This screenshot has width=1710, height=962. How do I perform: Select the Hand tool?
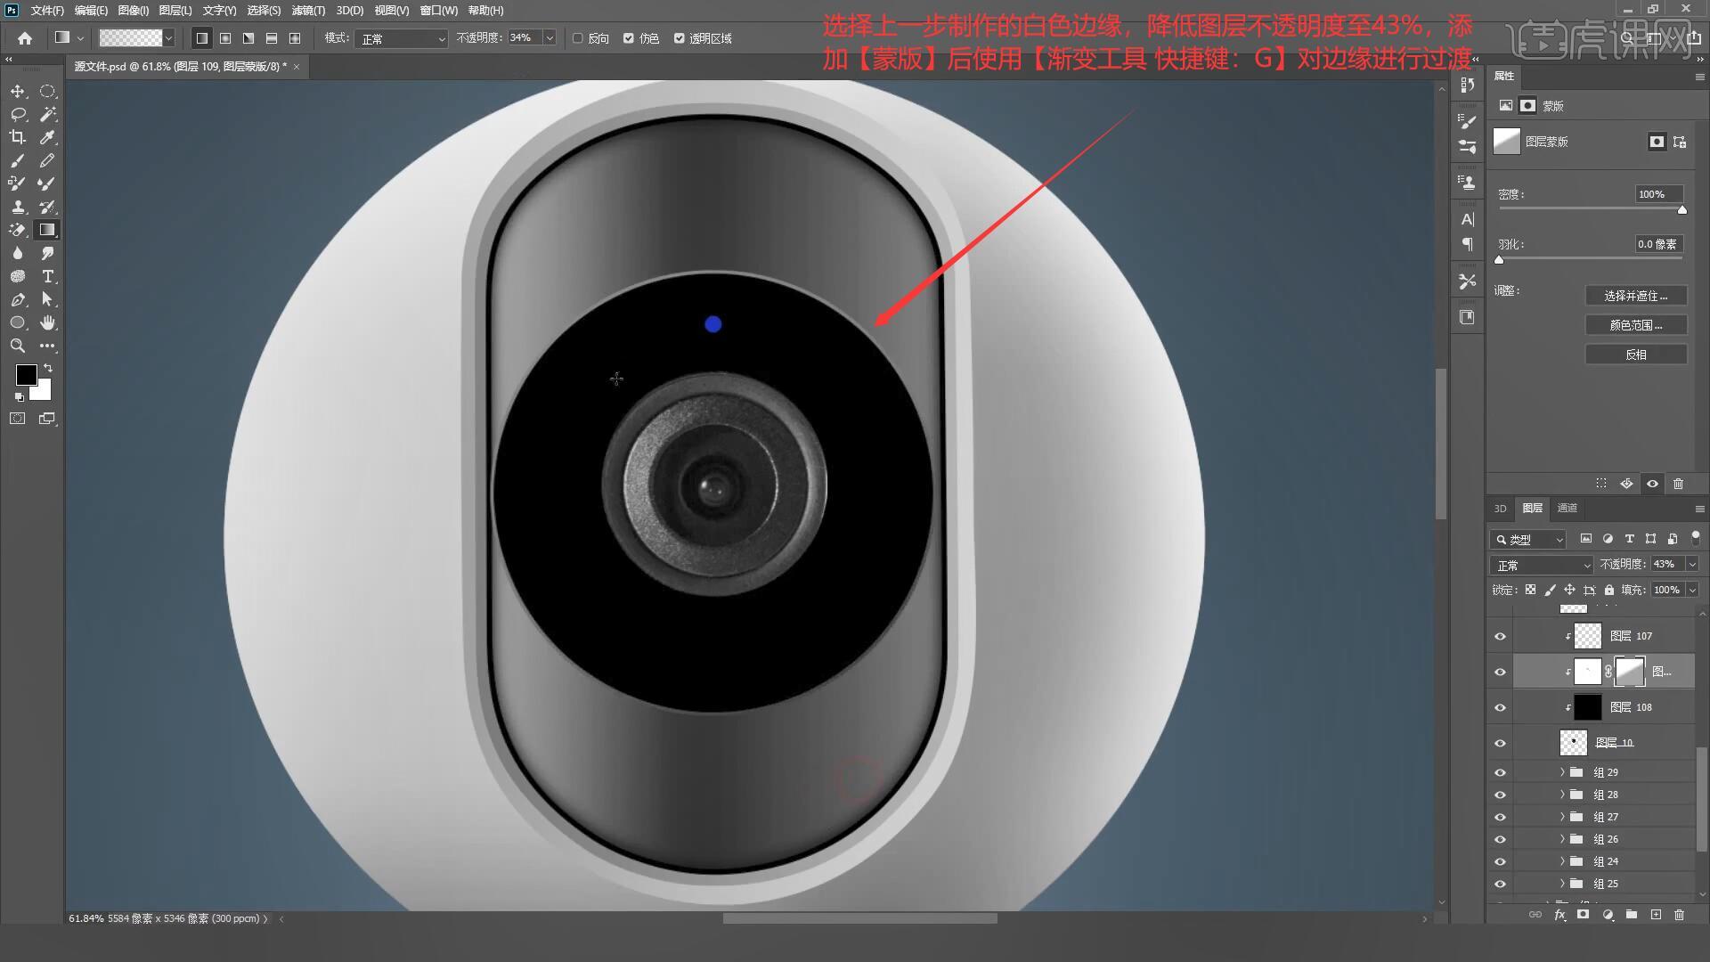[x=47, y=322]
